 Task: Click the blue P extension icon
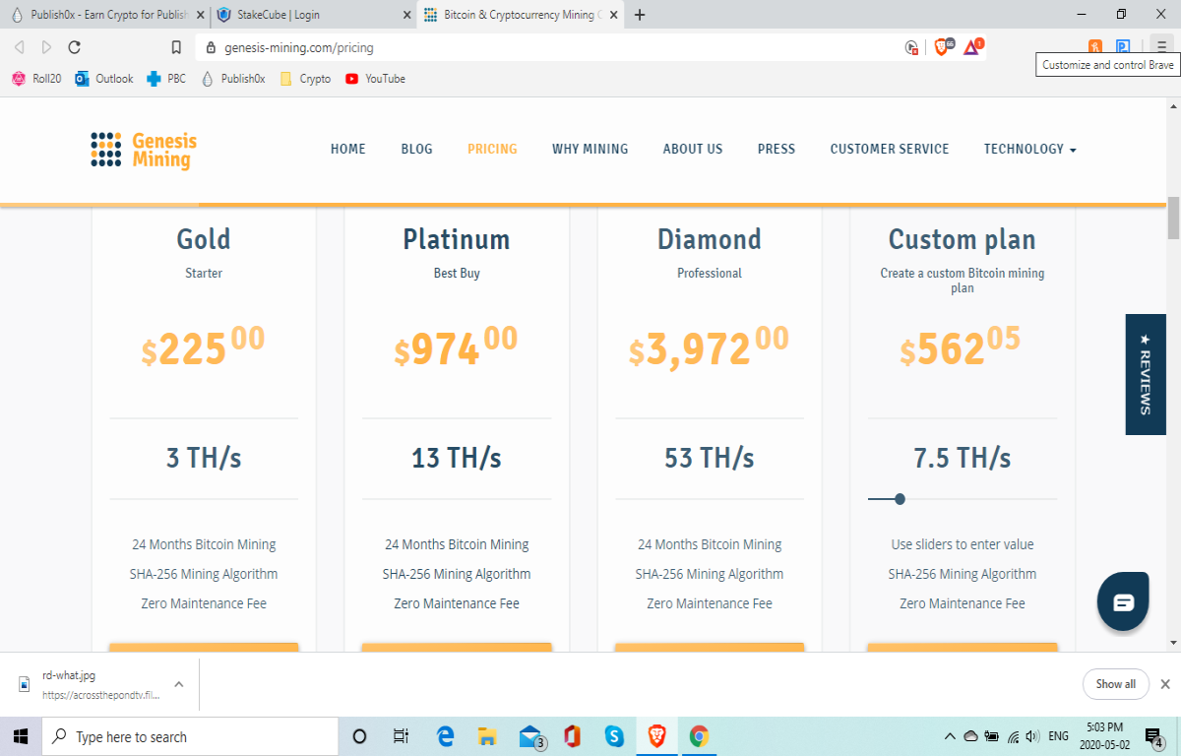tap(1123, 47)
